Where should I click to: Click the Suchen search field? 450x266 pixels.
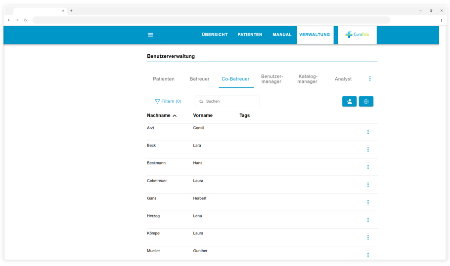(227, 101)
